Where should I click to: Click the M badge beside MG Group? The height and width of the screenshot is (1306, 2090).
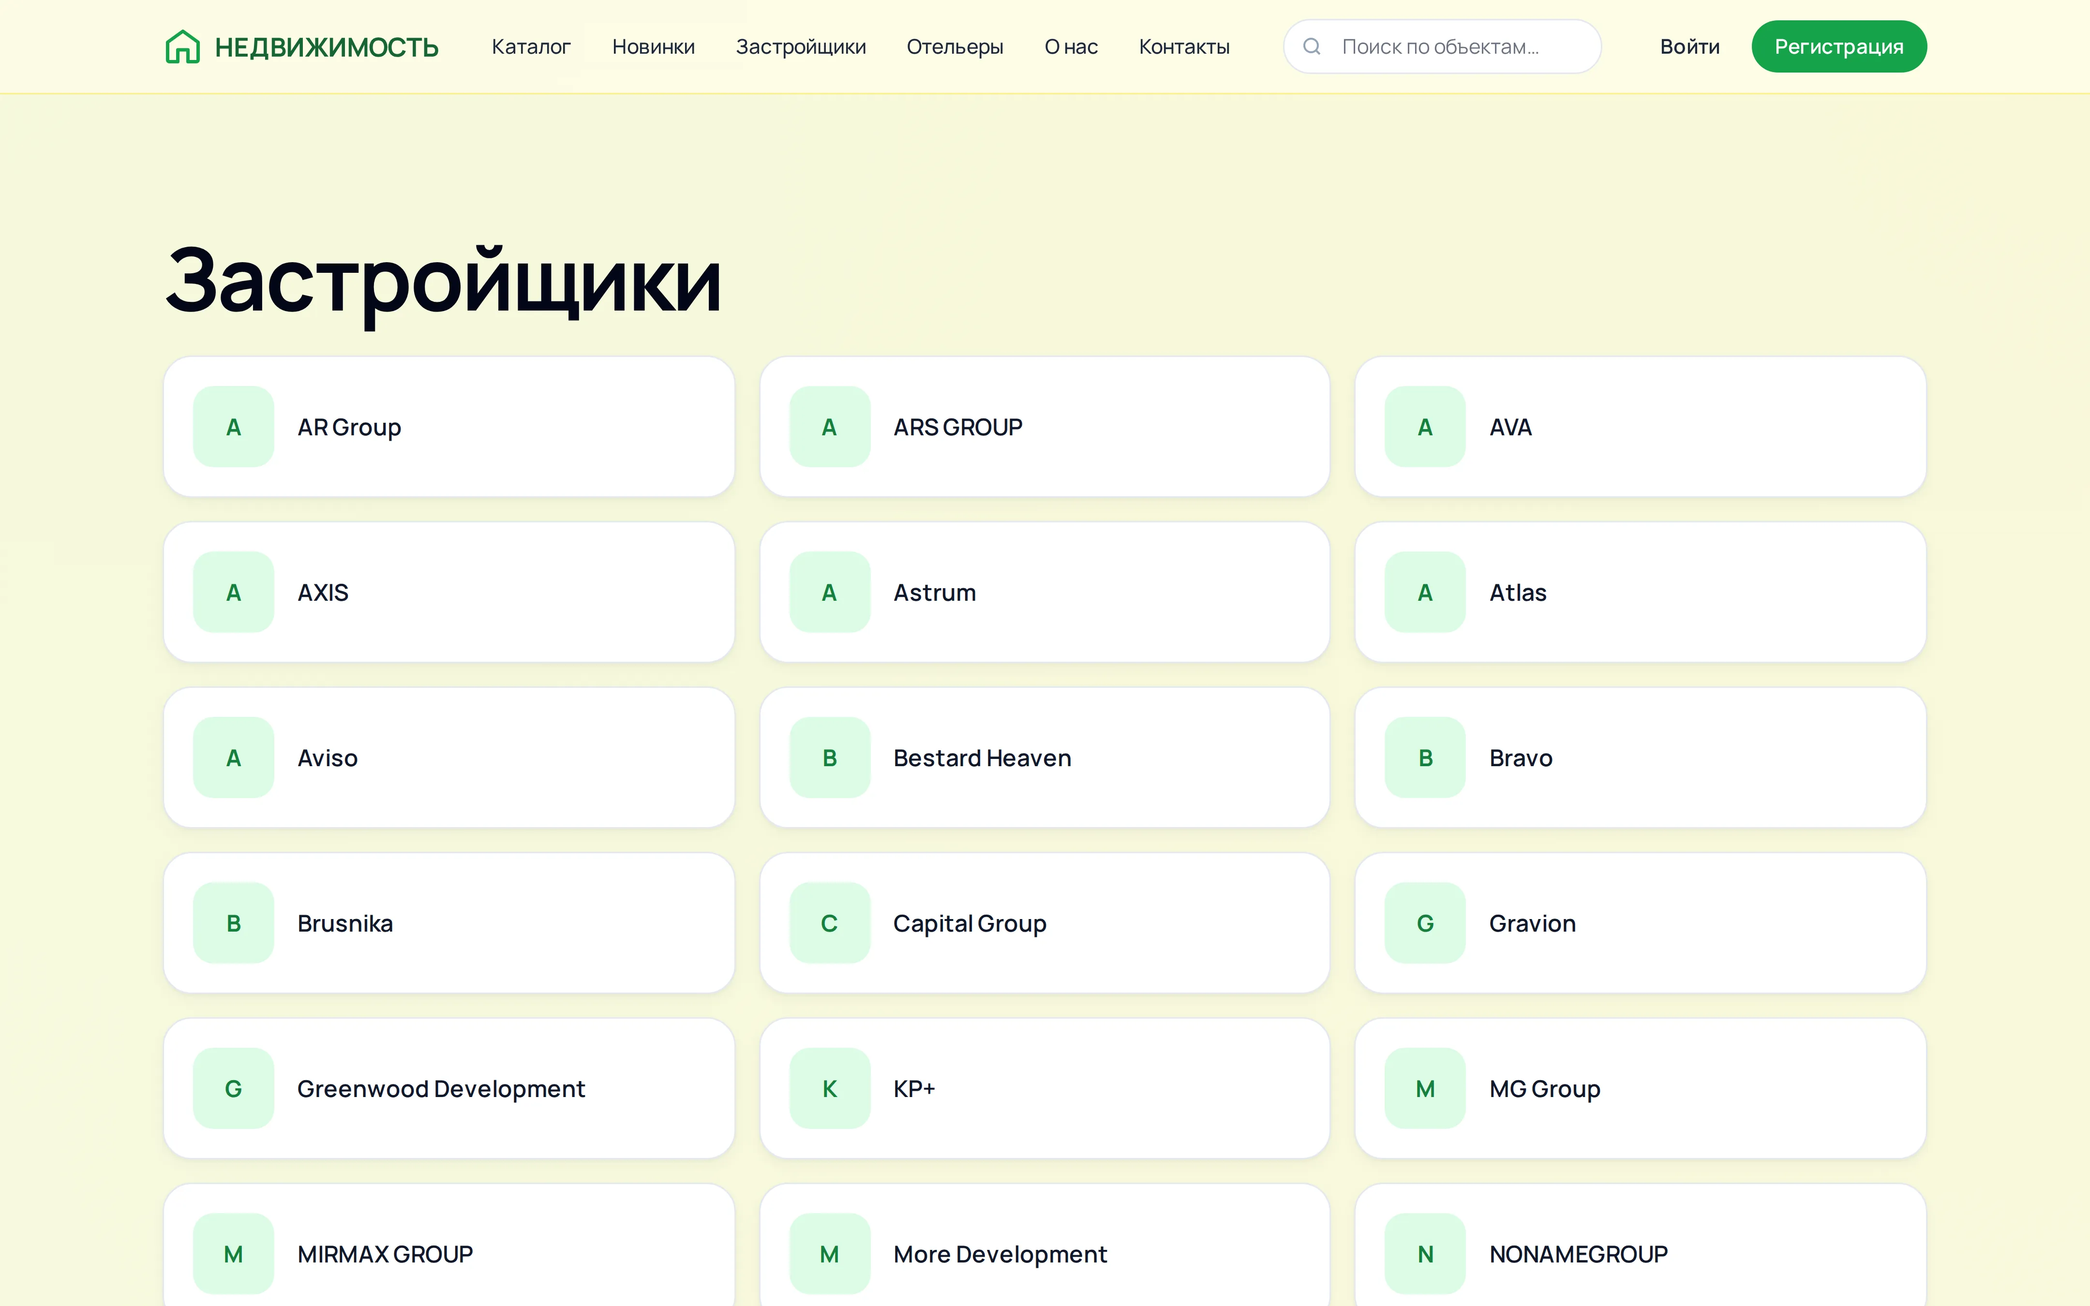1425,1088
